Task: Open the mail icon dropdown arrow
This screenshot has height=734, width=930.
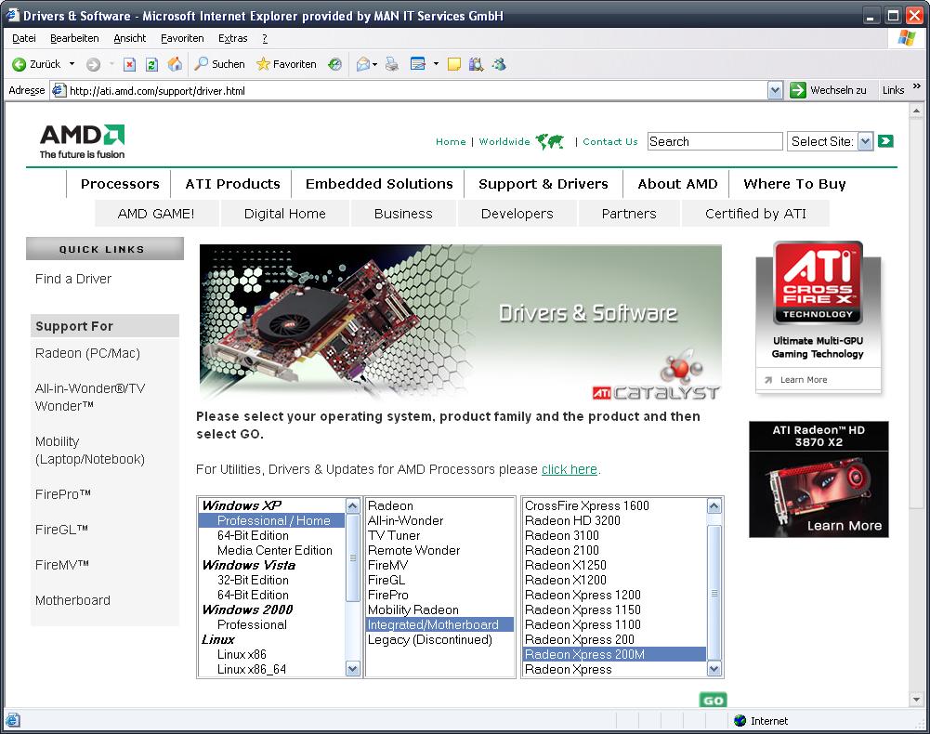Action: (x=374, y=64)
